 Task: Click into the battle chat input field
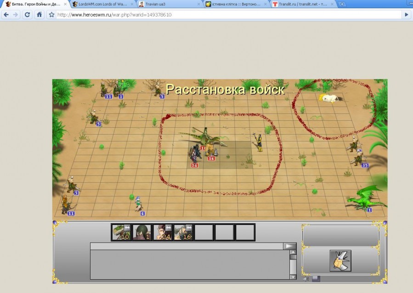point(187,246)
